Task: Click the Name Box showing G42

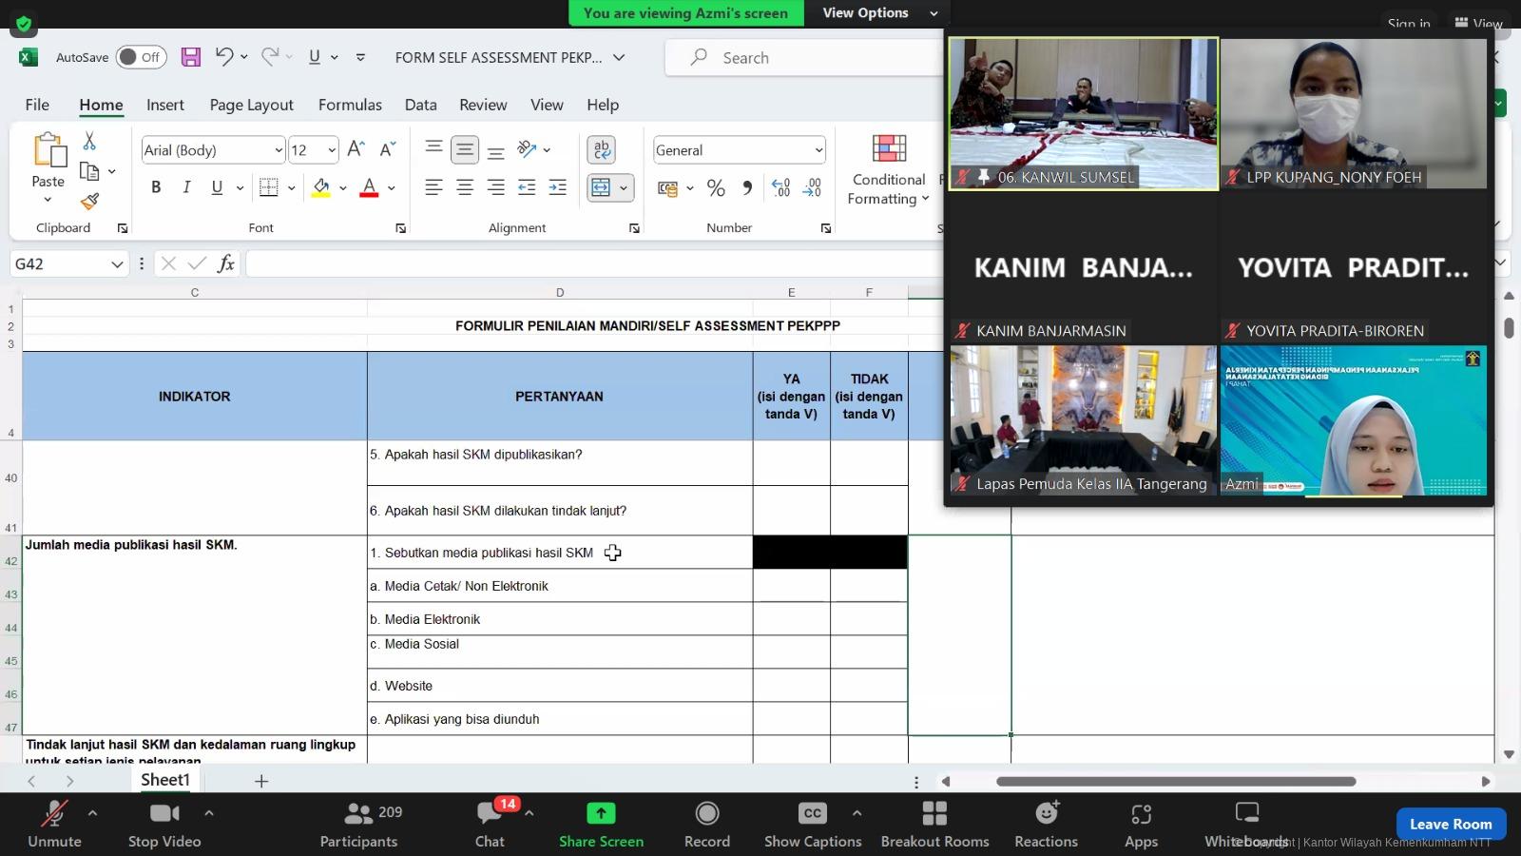Action: click(x=57, y=263)
